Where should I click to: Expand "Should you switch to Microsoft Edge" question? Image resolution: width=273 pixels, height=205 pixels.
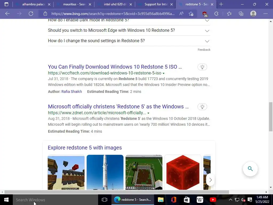[129, 30]
